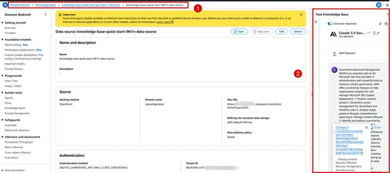Viewport: 390px width, 173px height.
Task: Open the Image / Video playground
Action: [13, 86]
